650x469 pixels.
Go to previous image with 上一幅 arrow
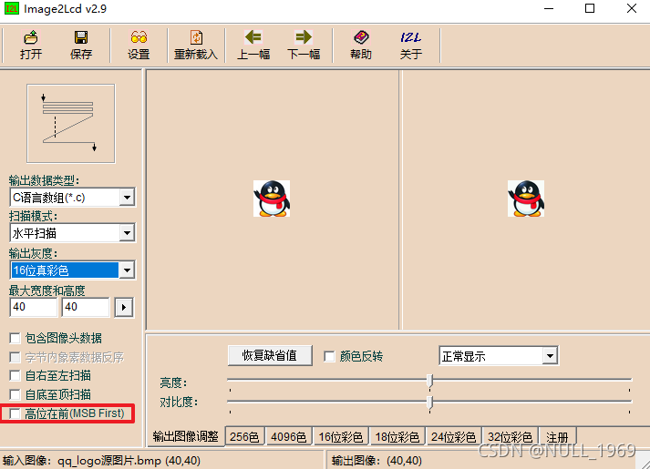click(253, 37)
